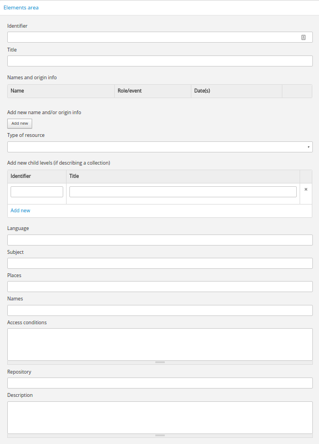Focus the Repository input field

(160, 383)
